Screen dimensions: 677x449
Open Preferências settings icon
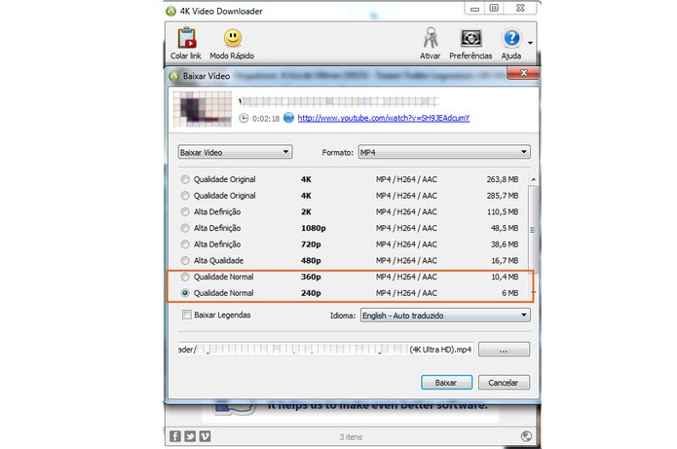[x=470, y=38]
